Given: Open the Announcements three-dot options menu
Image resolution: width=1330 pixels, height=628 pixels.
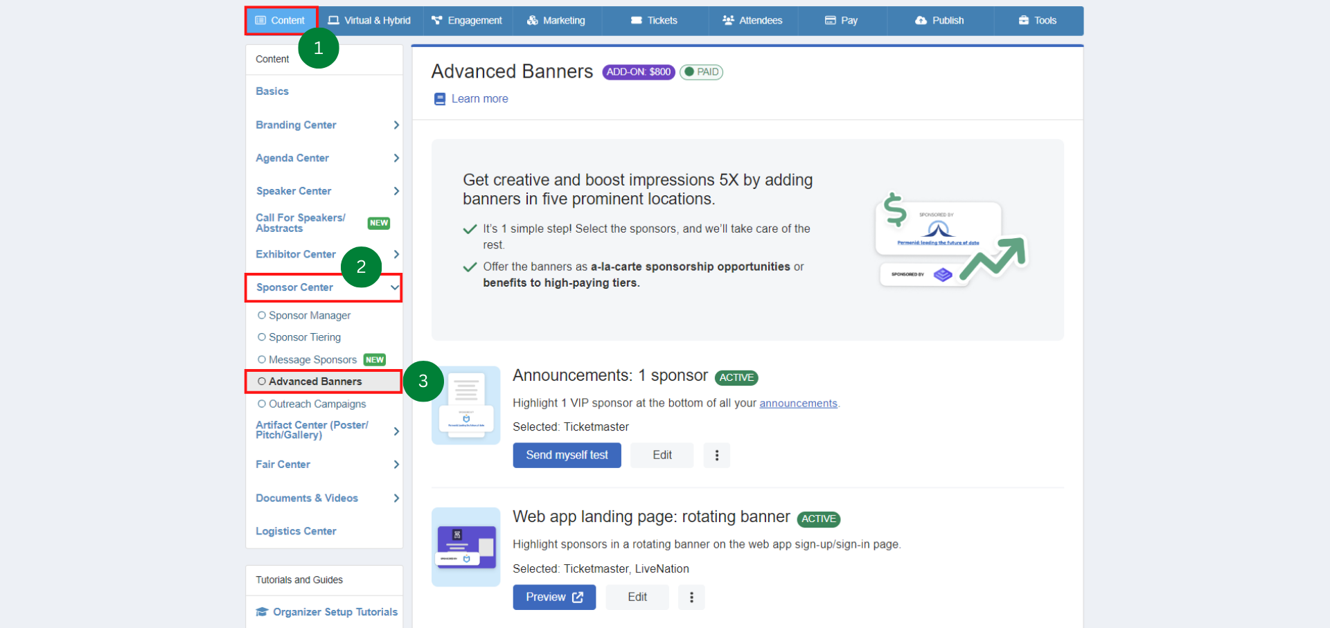Looking at the screenshot, I should tap(716, 455).
